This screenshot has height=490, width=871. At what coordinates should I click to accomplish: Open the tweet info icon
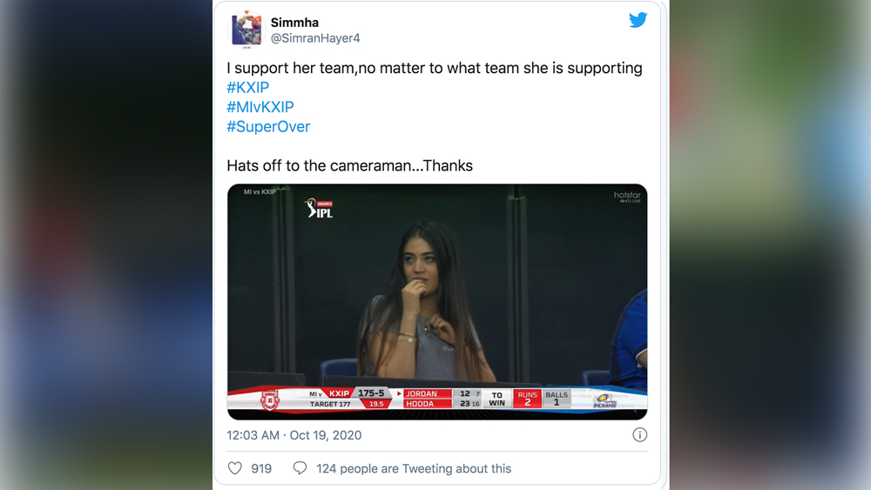click(639, 435)
